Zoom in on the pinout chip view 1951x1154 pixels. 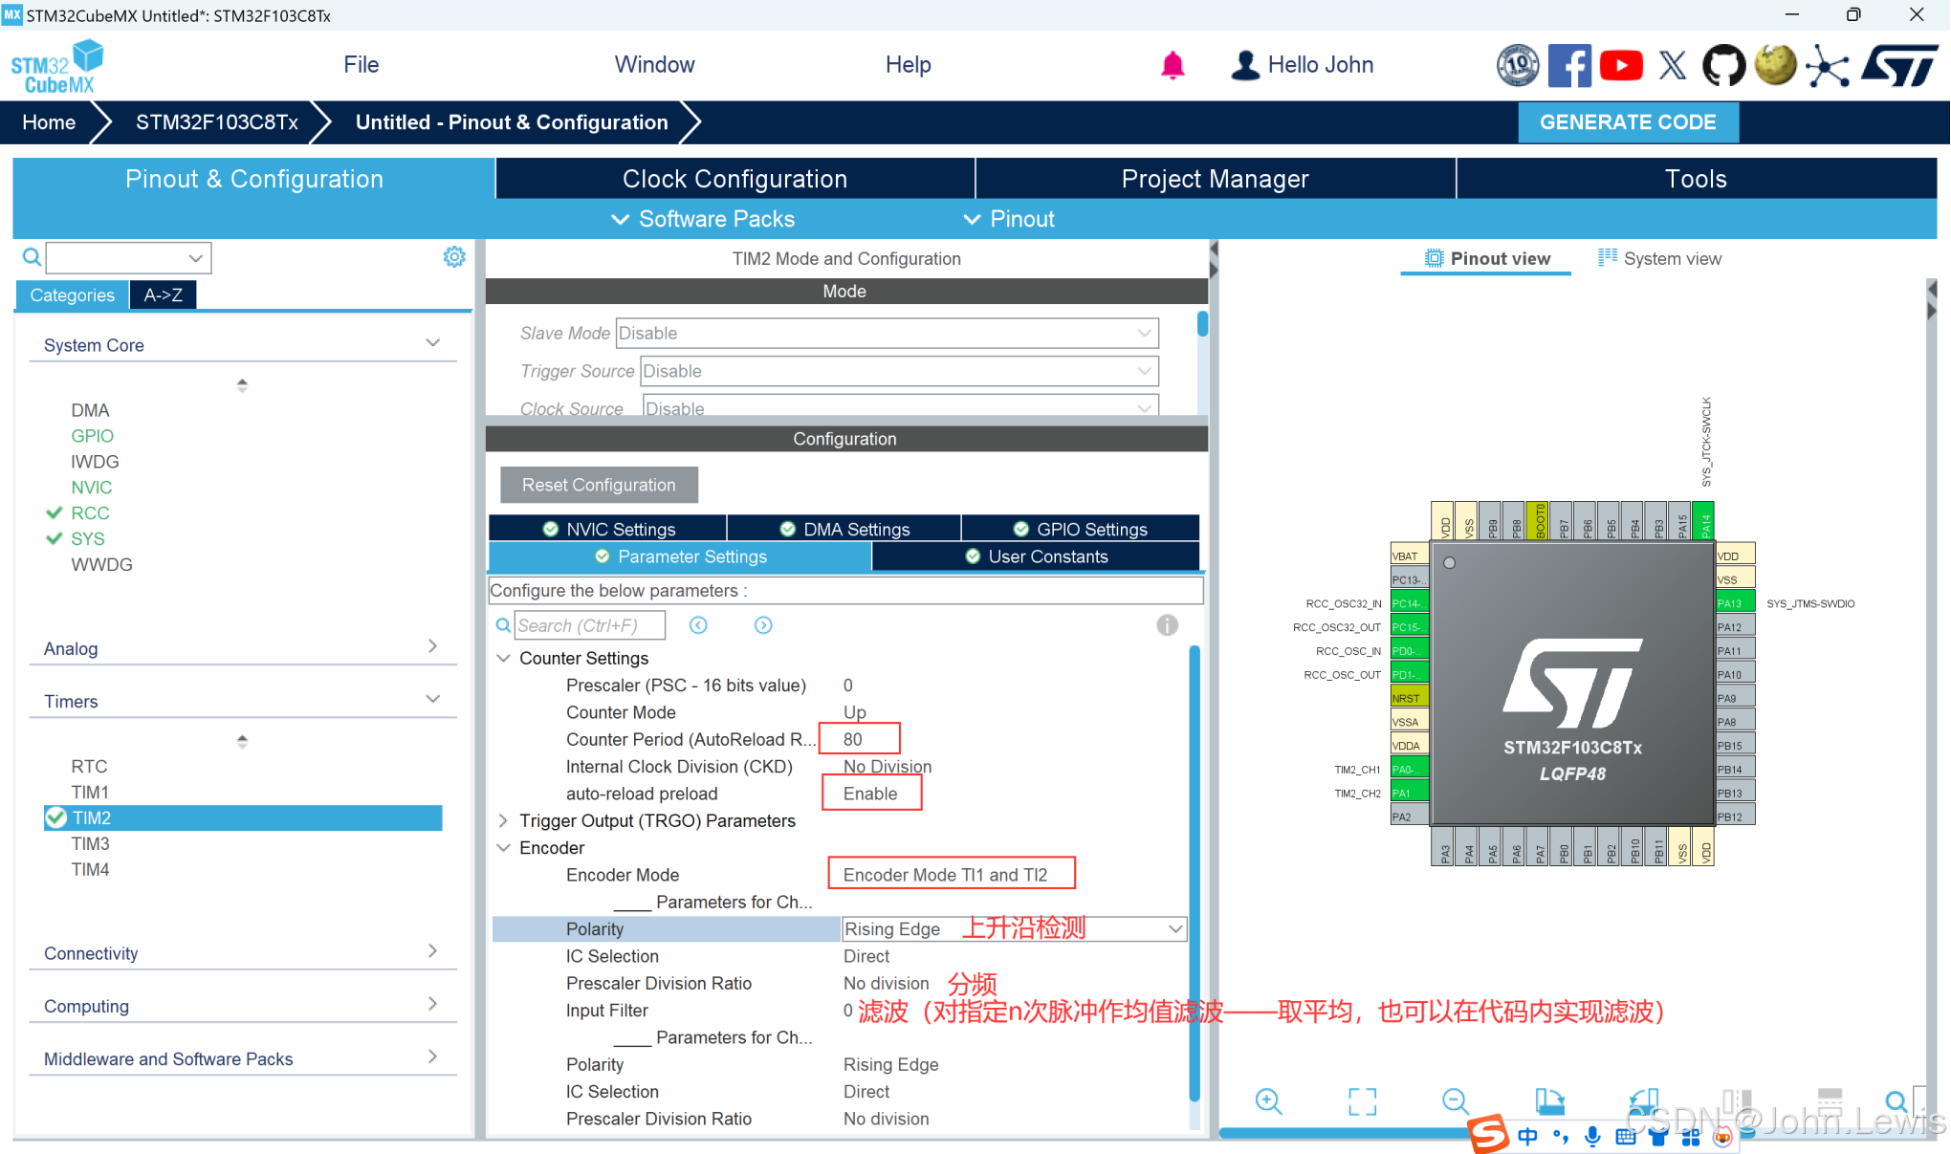click(x=1268, y=1100)
